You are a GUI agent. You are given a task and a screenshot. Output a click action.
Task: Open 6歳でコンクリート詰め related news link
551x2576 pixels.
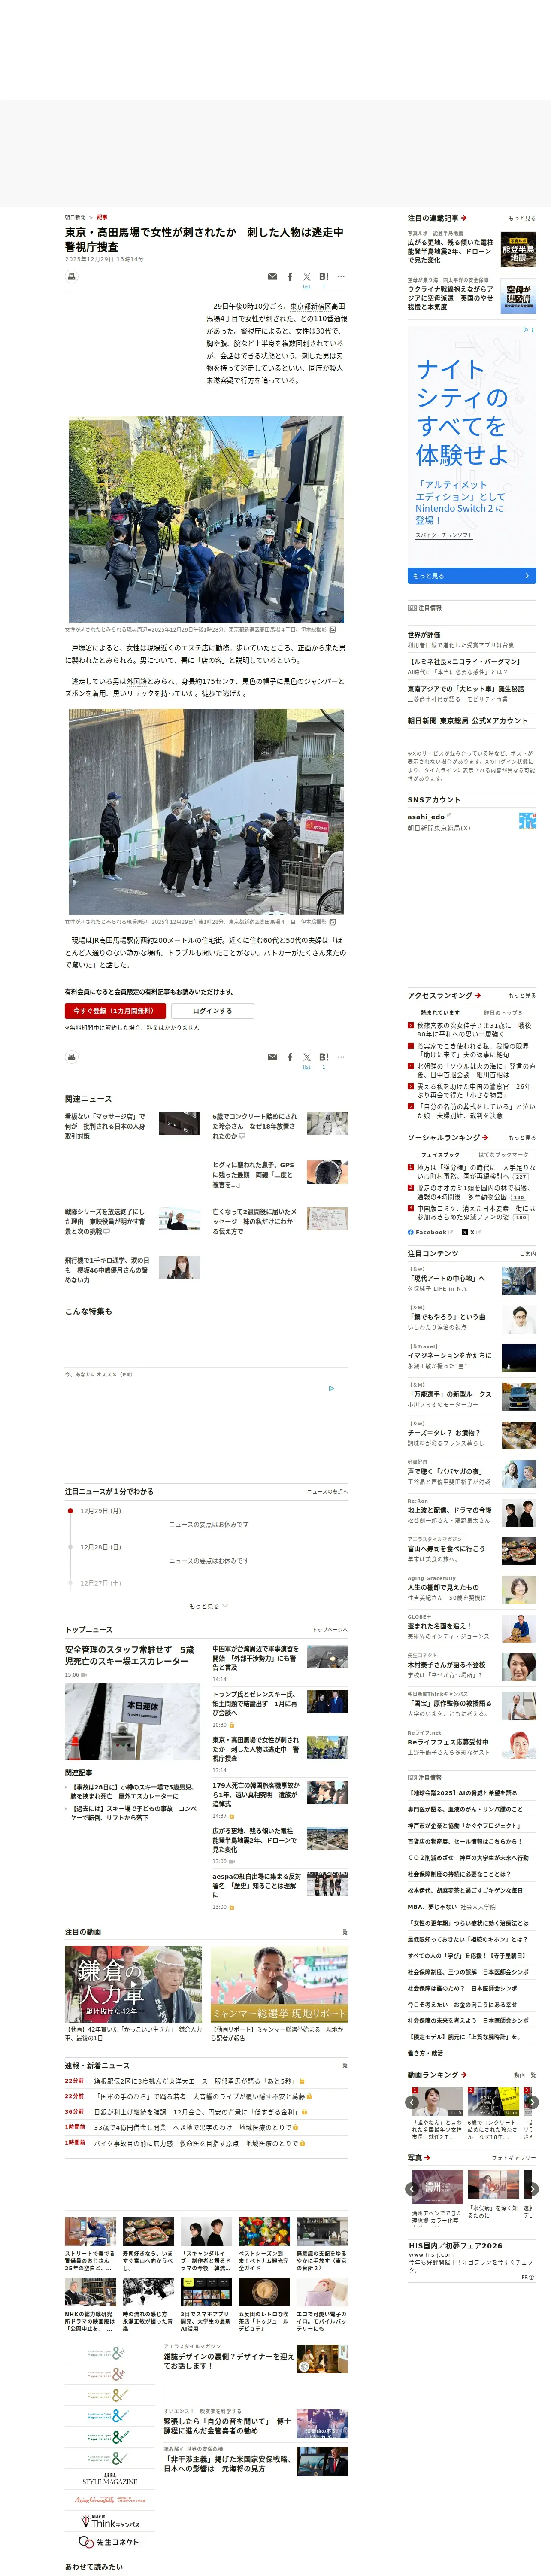(254, 1126)
